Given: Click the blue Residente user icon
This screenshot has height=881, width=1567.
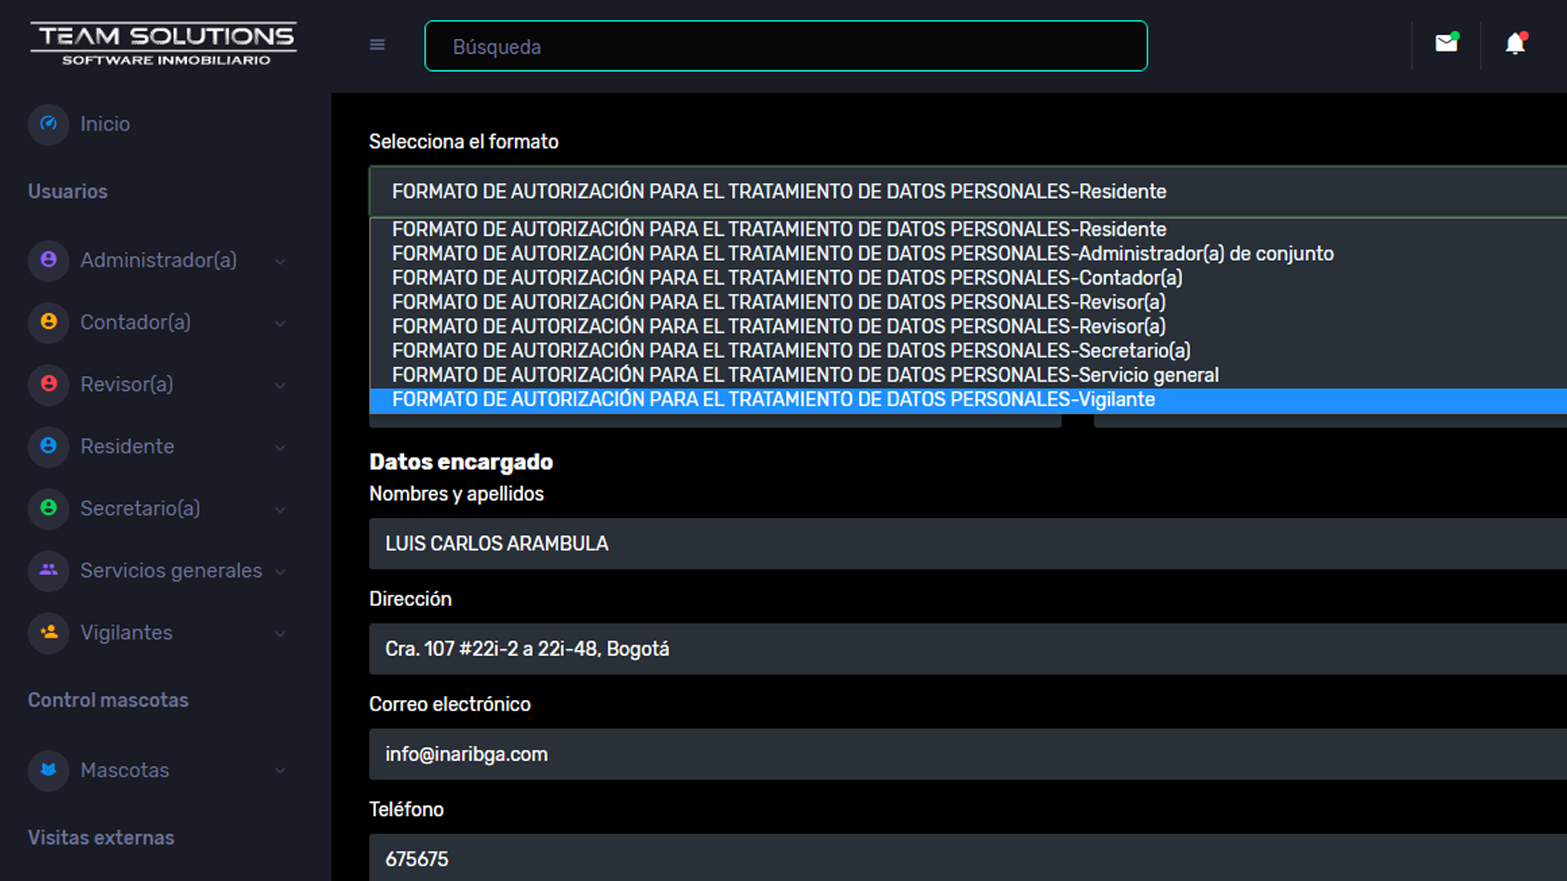Looking at the screenshot, I should click(x=49, y=446).
